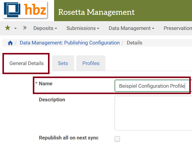Expand the caret next to the star
192x144 pixels.
point(15,28)
